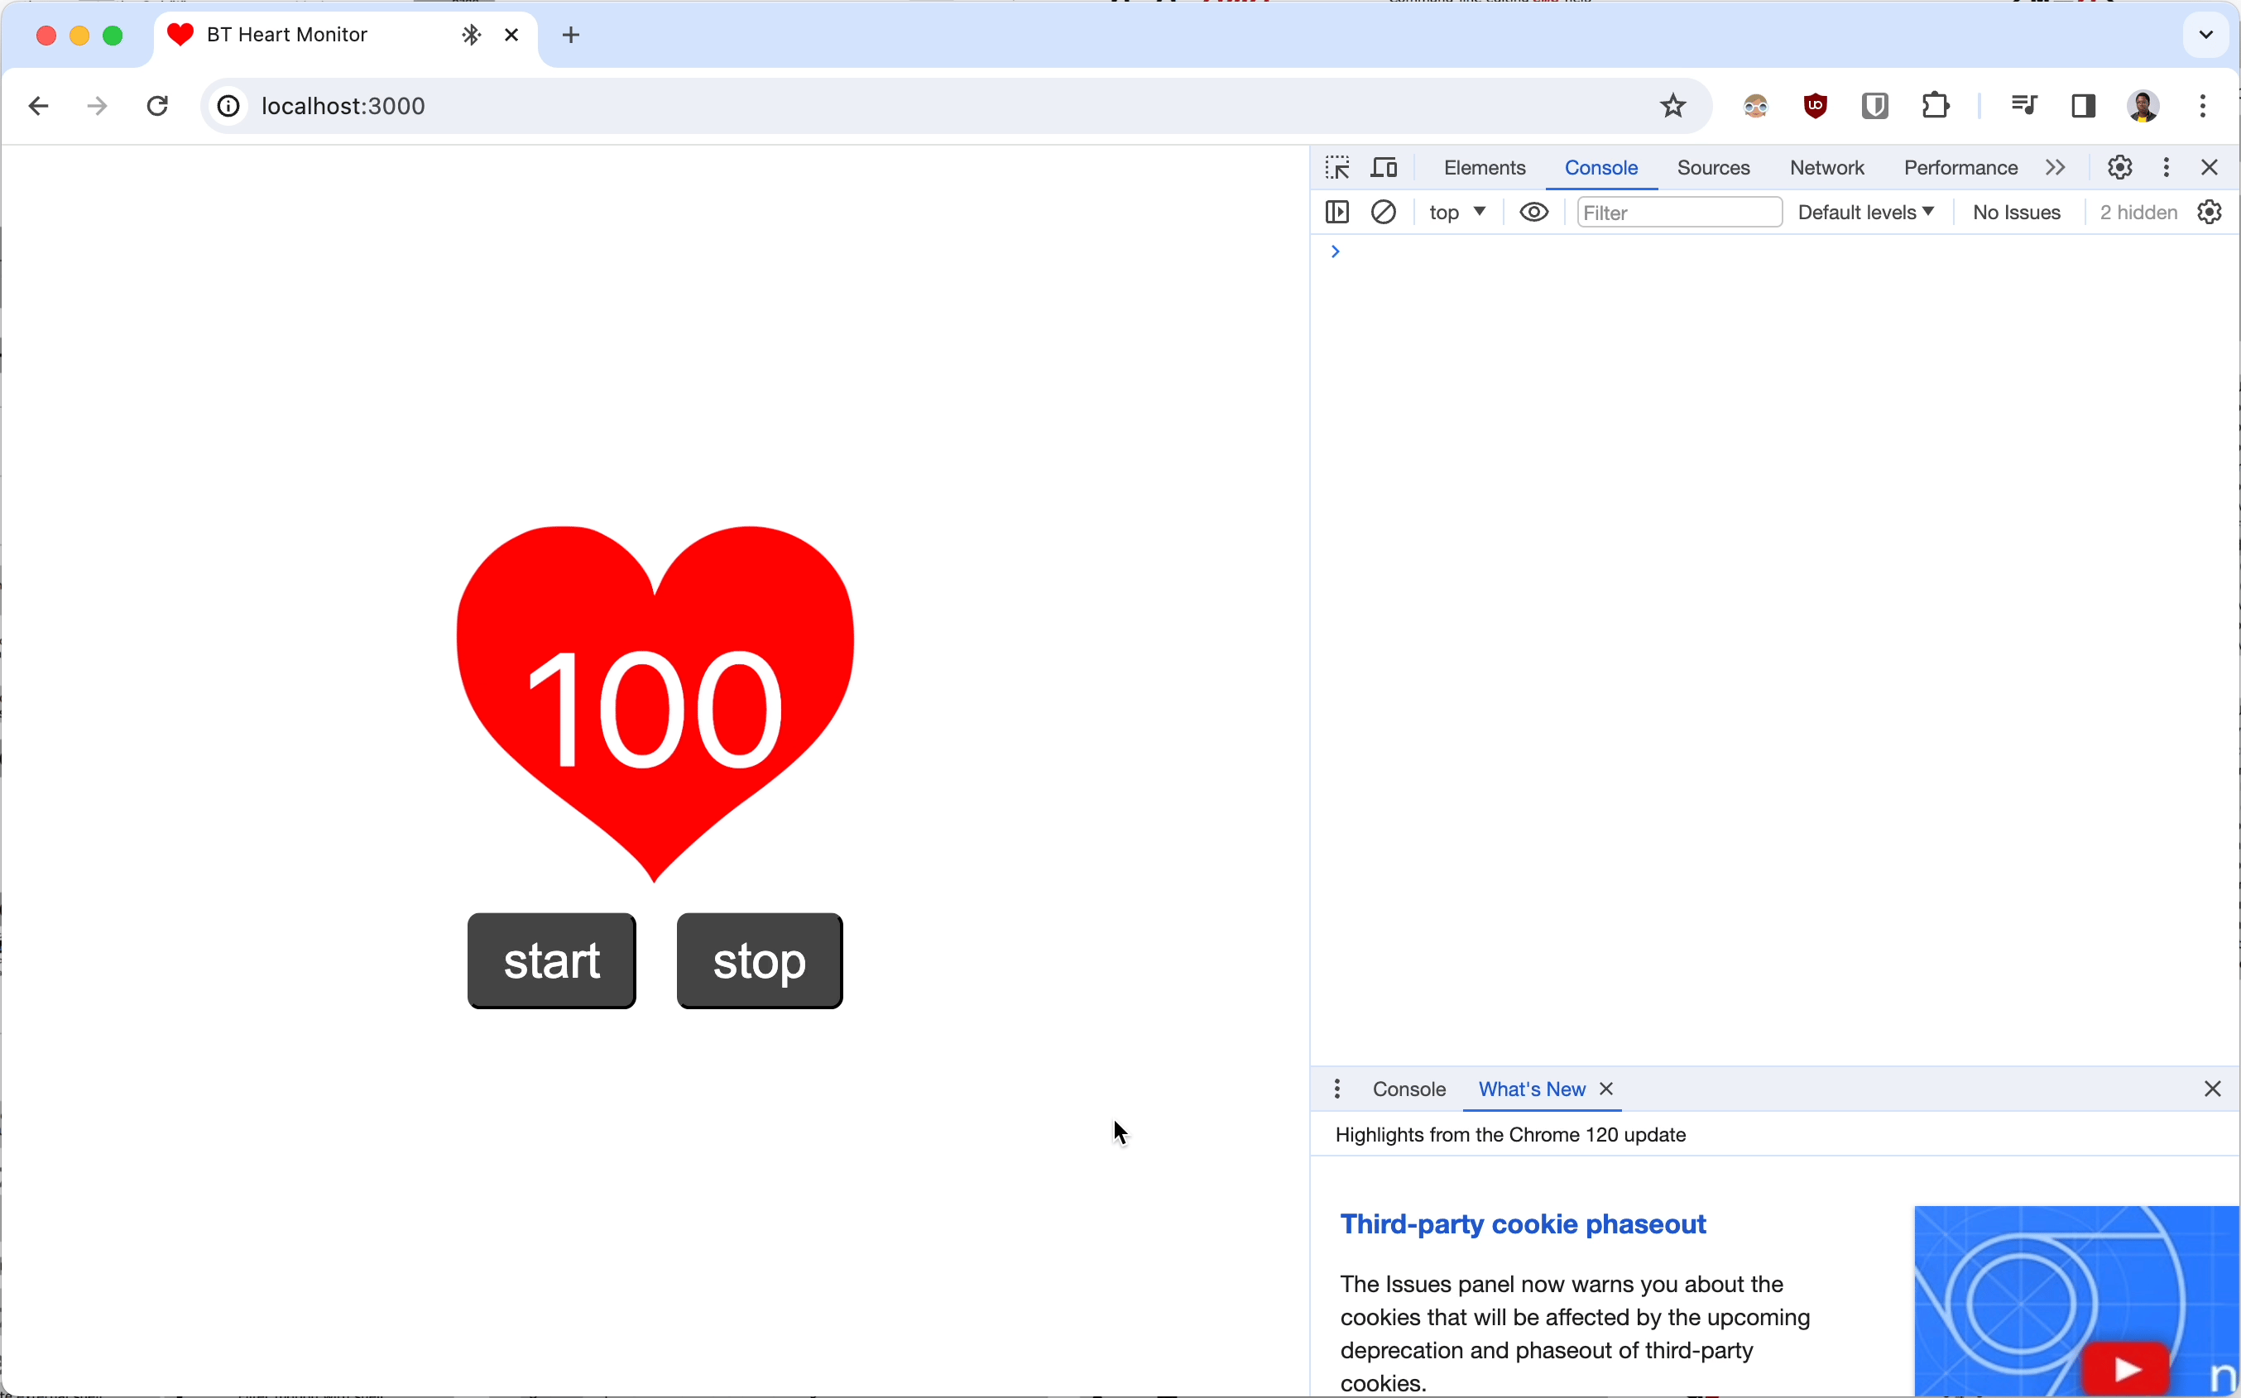The width and height of the screenshot is (2241, 1398).
Task: Switch to the Network panel
Action: 1826,167
